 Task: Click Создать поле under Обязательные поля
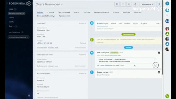[x=53, y=66]
